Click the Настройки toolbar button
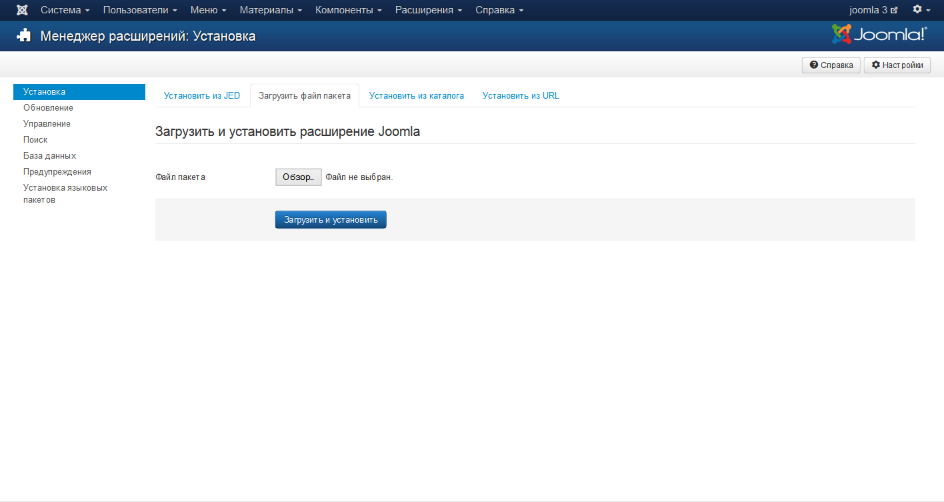944x502 pixels. 897,65
